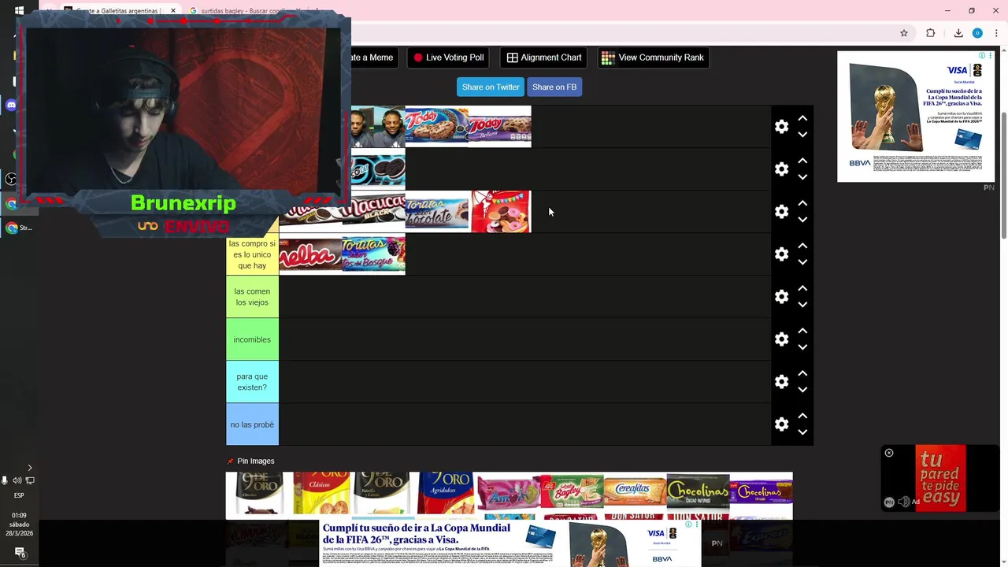Pick the Amor cookie image from pool
Image resolution: width=1008 pixels, height=567 pixels.
coord(509,493)
